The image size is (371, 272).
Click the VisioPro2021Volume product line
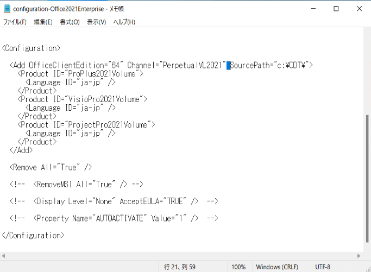coord(83,99)
